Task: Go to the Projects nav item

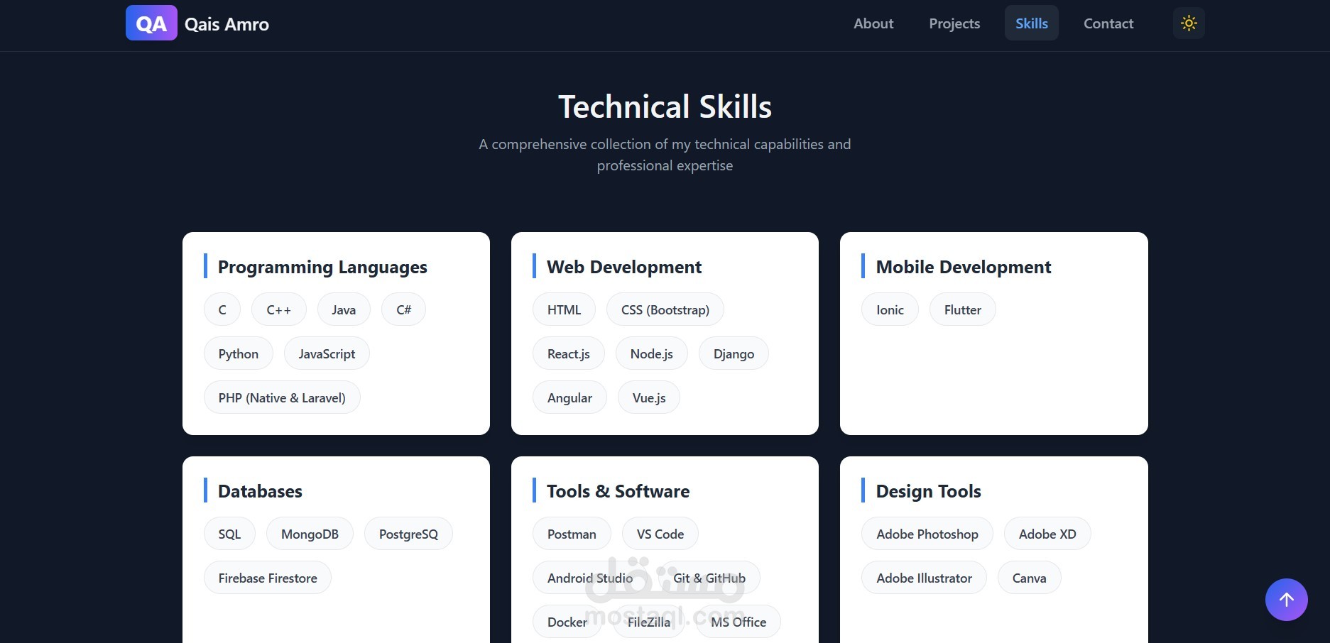Action: 954,23
